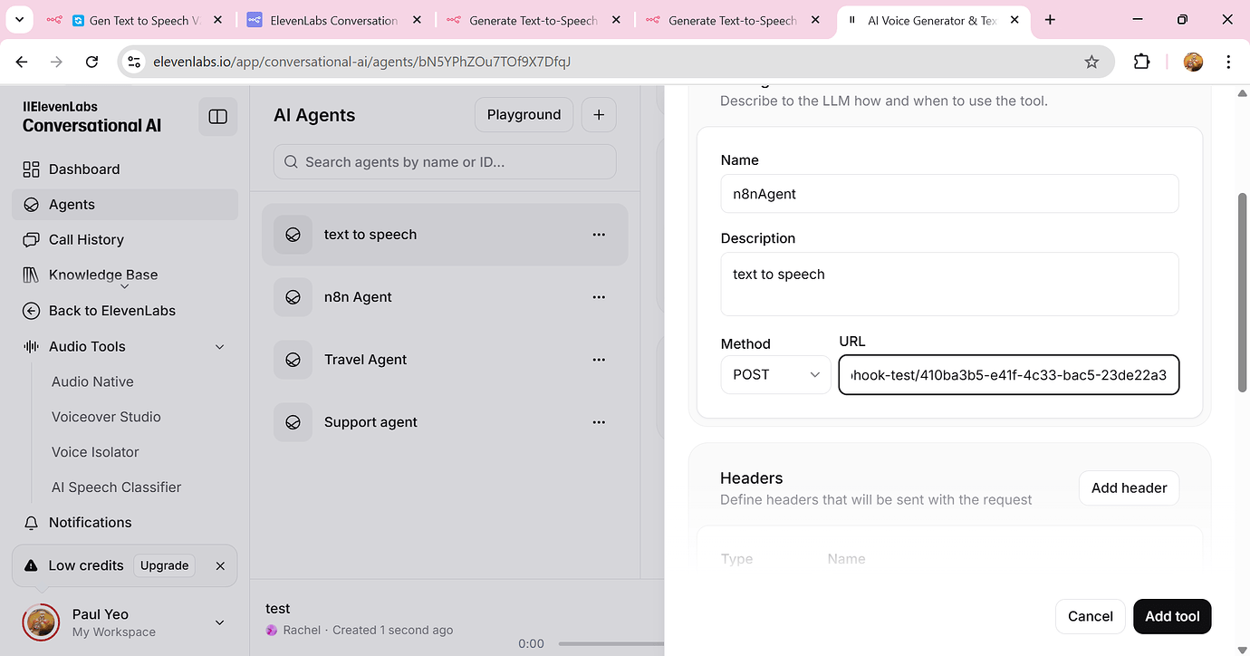Click the Upgrade button for low credits
This screenshot has height=656, width=1250.
click(x=164, y=564)
